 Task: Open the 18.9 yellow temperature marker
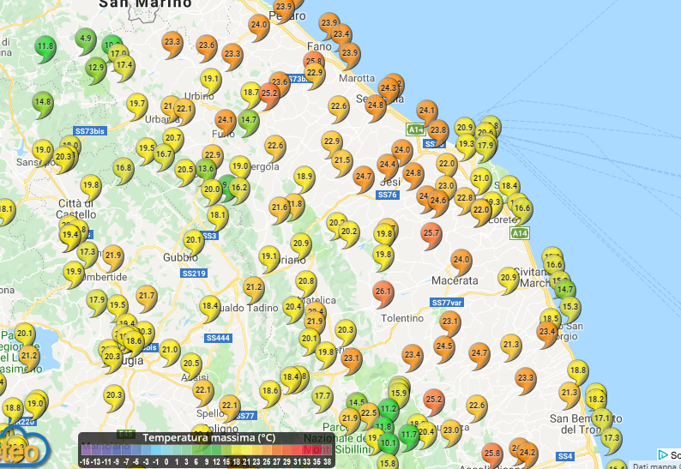click(x=304, y=177)
